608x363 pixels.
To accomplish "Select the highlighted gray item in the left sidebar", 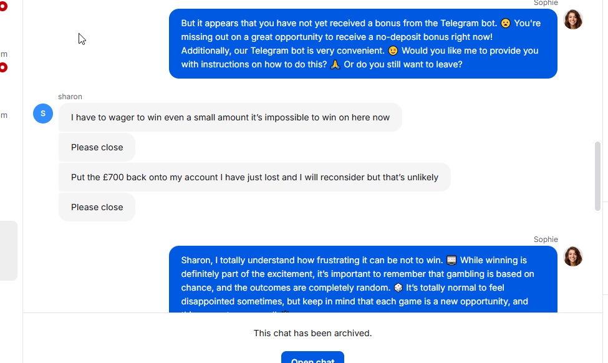I will point(9,251).
